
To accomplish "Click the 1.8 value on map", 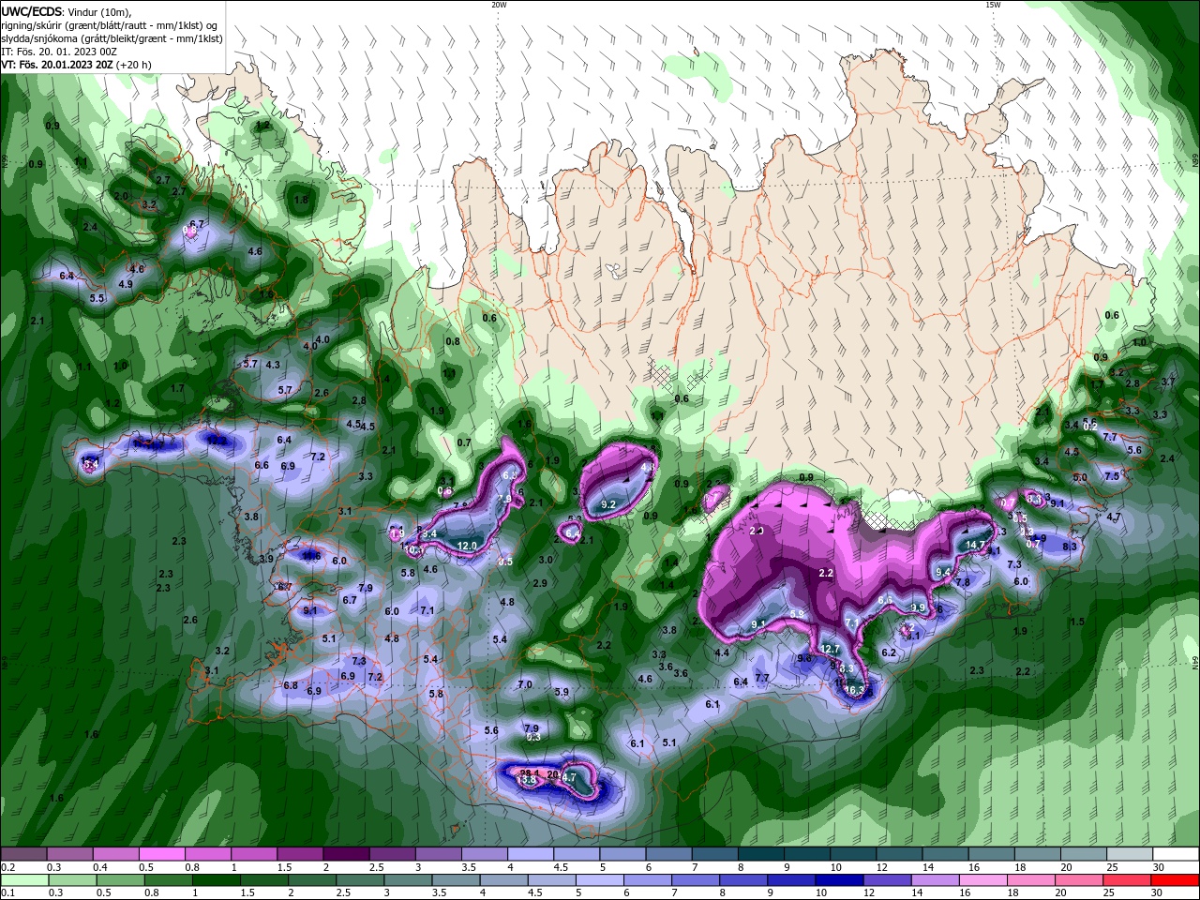I will click(301, 200).
